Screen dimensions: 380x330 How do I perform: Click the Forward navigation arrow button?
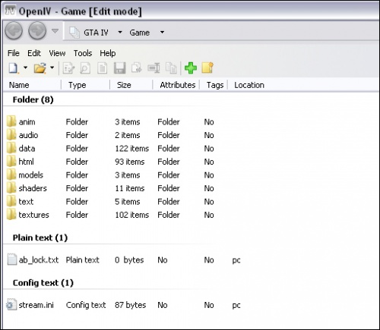pyautogui.click(x=37, y=31)
